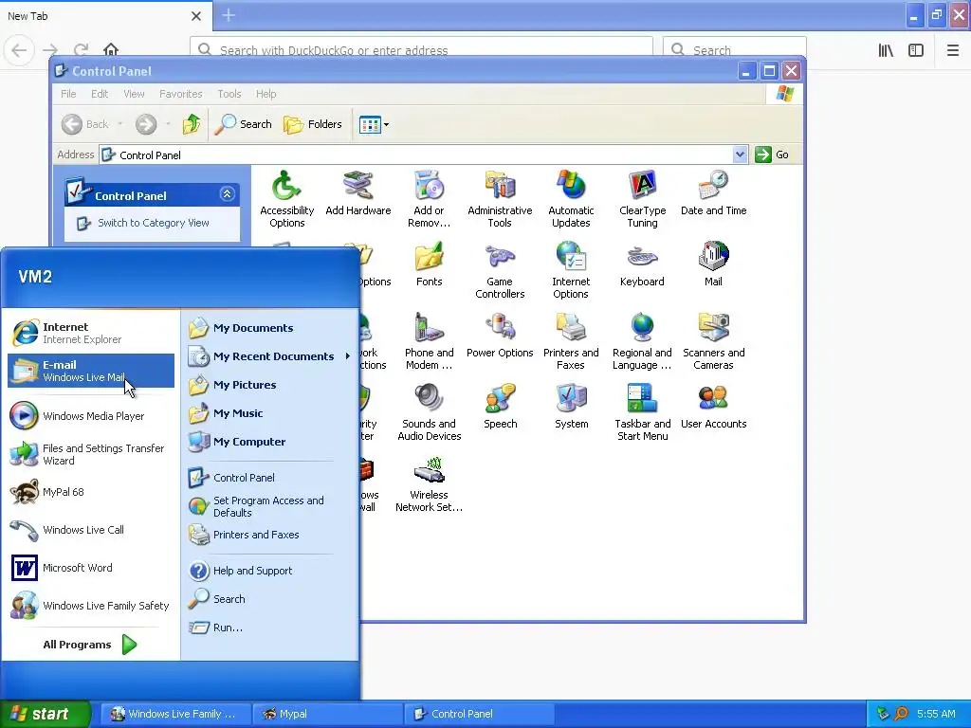Open the View menu
Screen dimensions: 971x728
(134, 94)
